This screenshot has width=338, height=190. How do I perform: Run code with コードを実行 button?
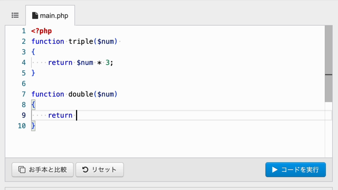pos(296,170)
